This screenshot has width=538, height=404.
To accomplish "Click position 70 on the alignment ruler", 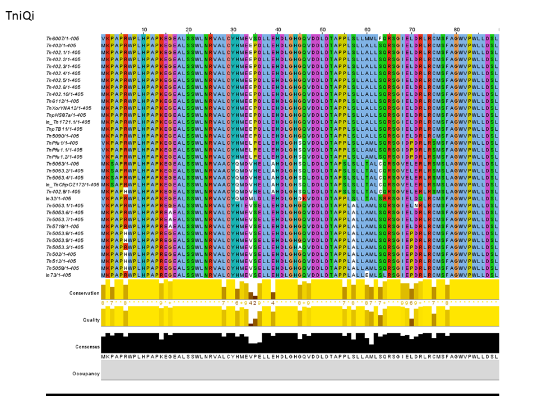I will pos(412,30).
